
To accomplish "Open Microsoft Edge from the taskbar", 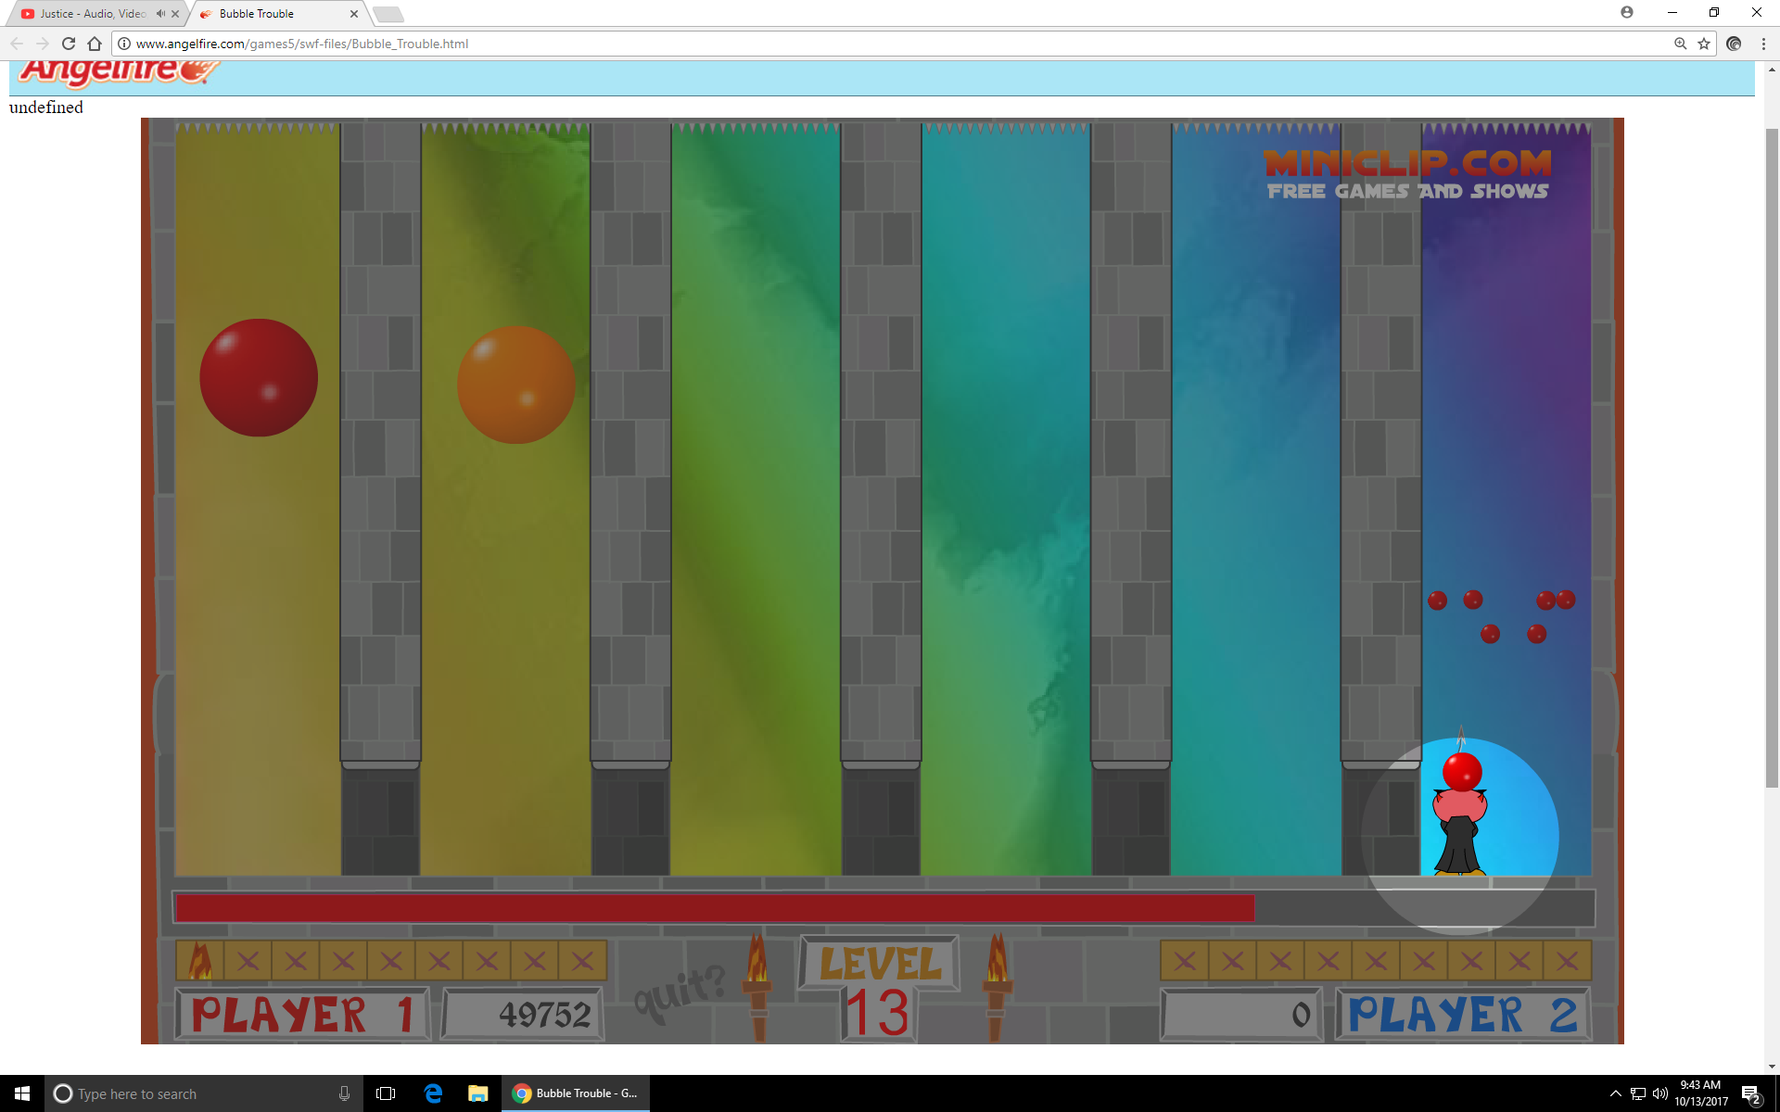I will pyautogui.click(x=433, y=1093).
